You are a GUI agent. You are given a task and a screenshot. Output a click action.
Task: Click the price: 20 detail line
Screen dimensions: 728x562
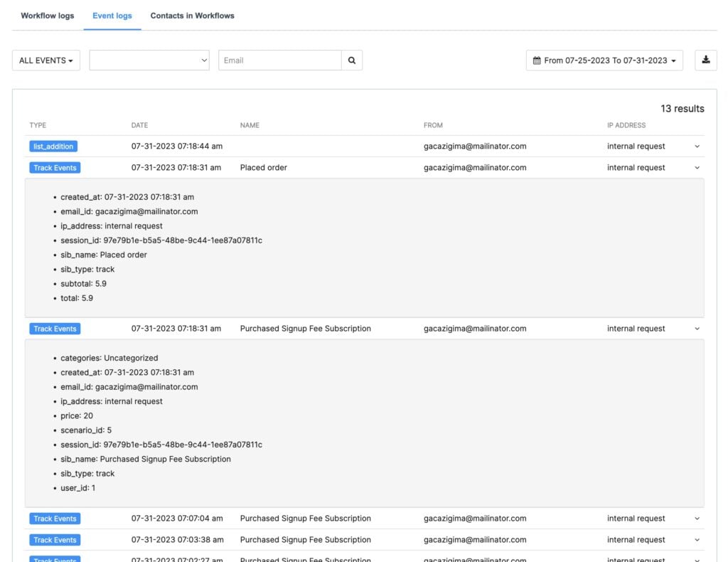tap(77, 415)
